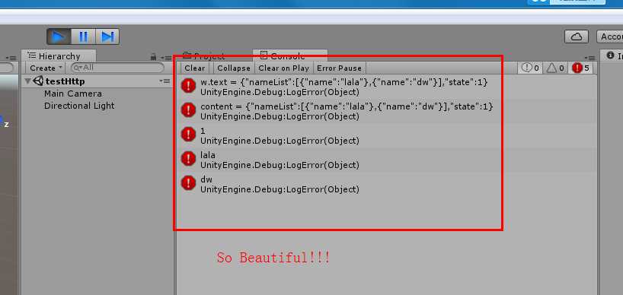Click the error icon beside dw entry

[188, 182]
